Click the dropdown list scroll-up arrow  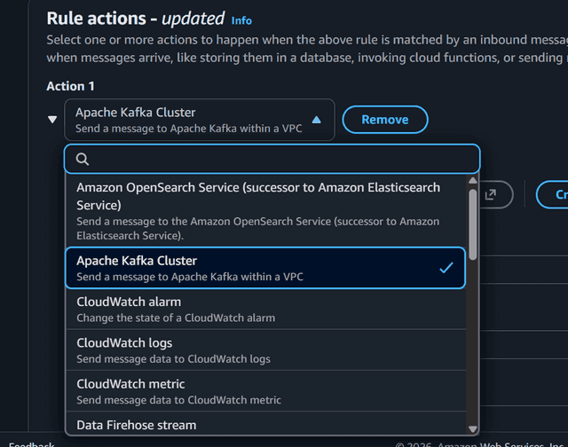click(473, 180)
